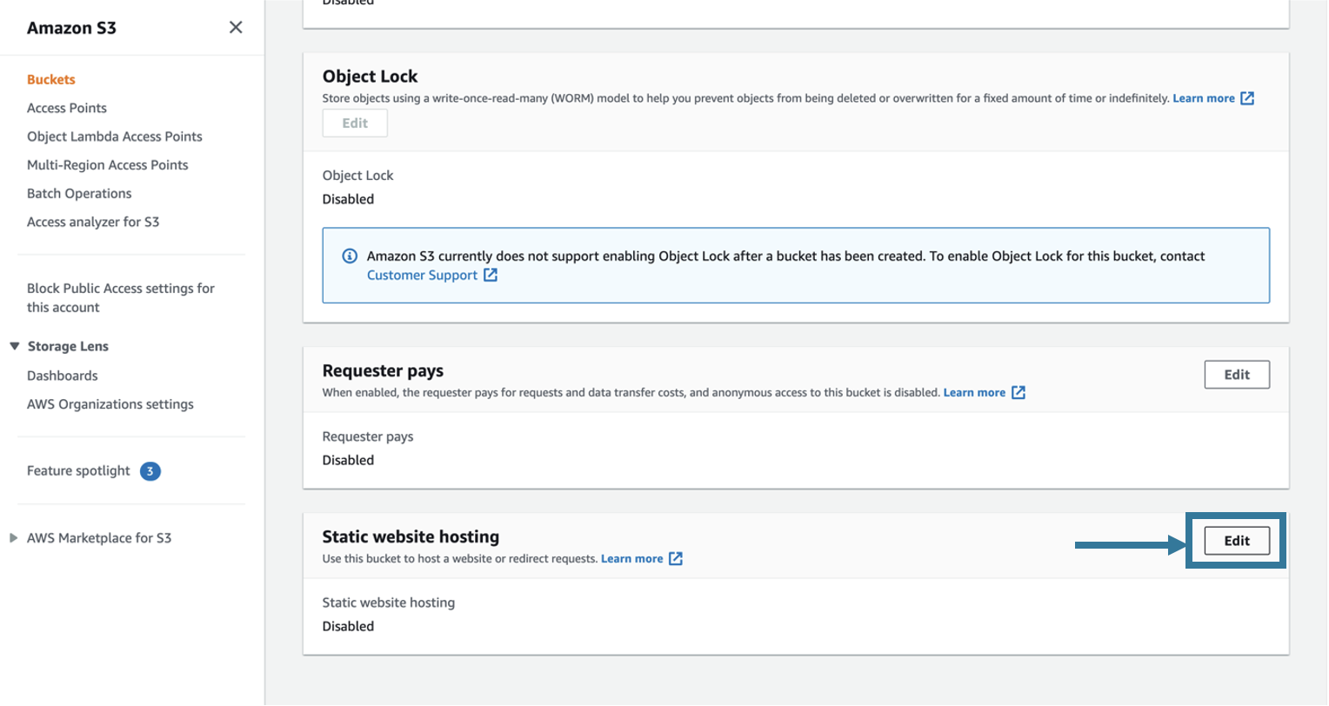
Task: Open the Amazon S3 heading menu link
Action: pos(72,27)
